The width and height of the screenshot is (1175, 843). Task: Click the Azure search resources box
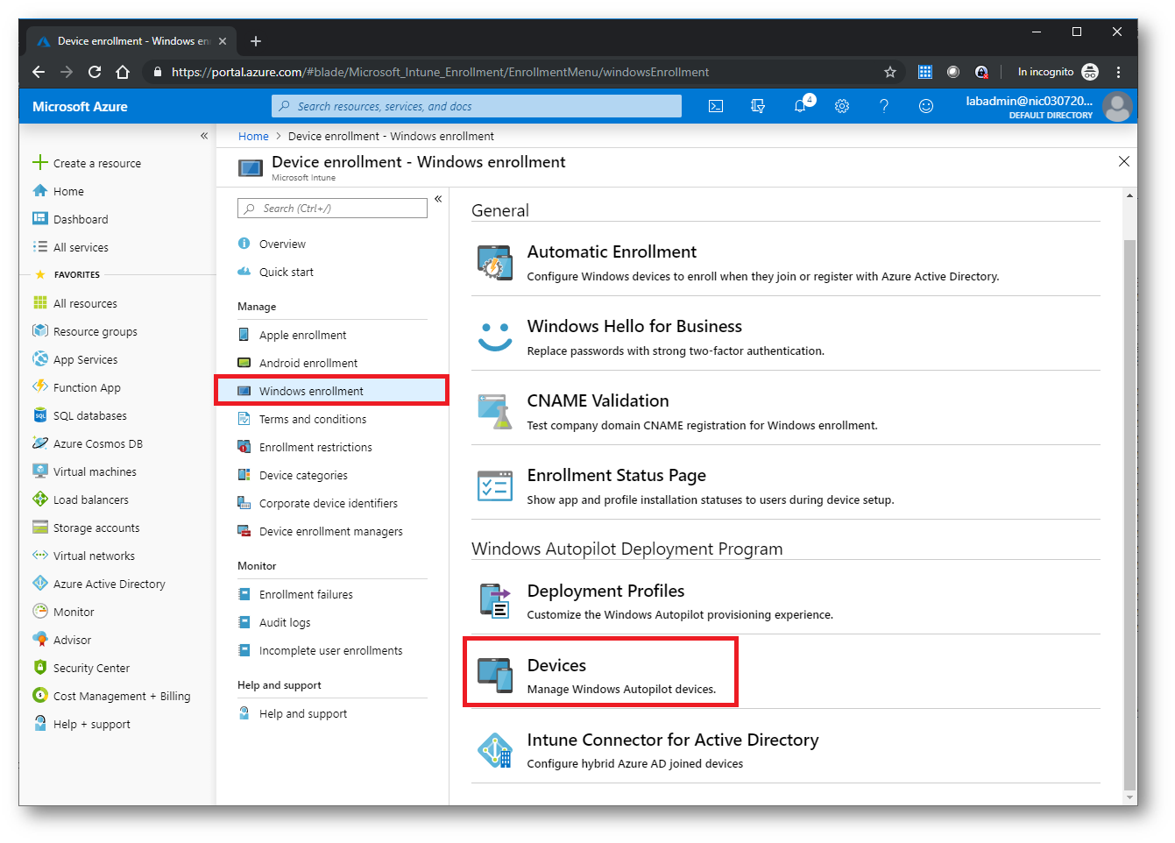(x=477, y=106)
